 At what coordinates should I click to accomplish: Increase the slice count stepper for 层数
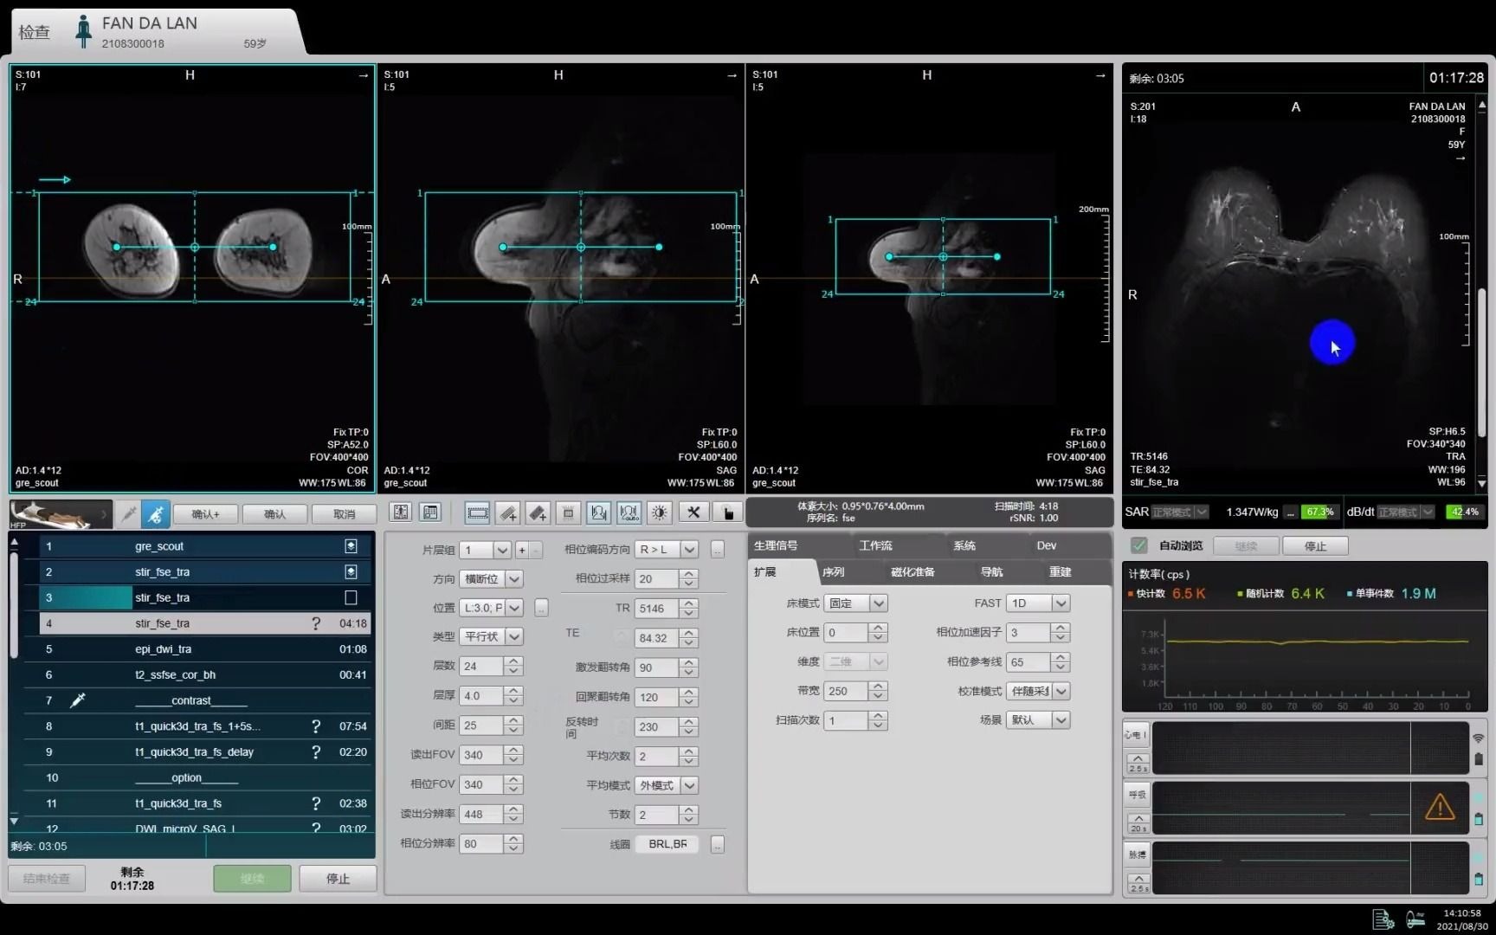point(514,661)
